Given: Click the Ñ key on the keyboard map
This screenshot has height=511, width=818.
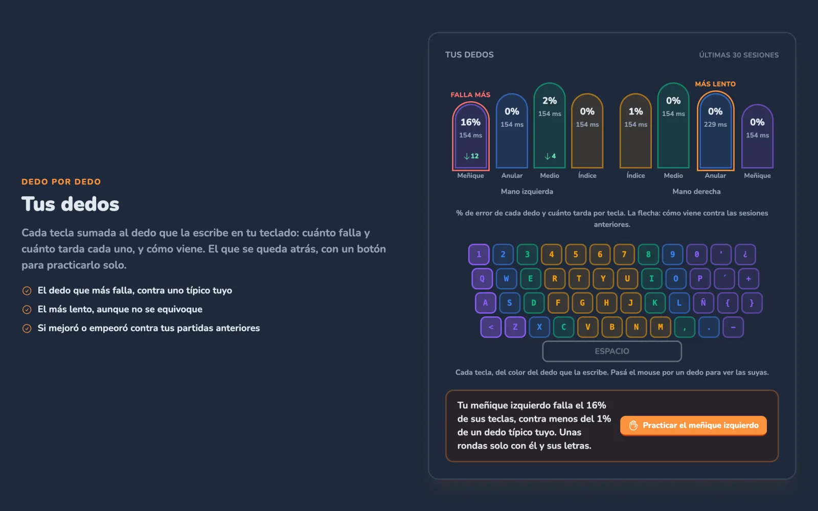Looking at the screenshot, I should coord(703,303).
